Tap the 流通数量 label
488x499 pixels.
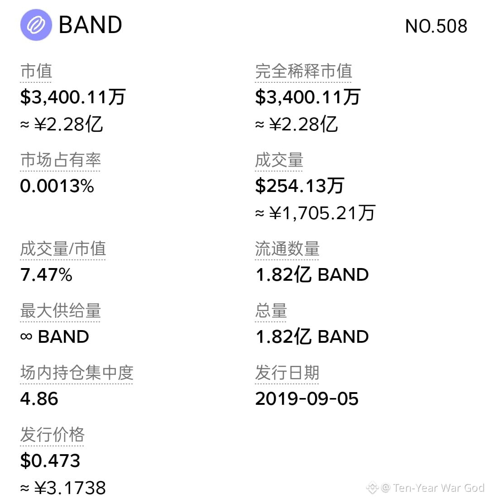(x=287, y=249)
